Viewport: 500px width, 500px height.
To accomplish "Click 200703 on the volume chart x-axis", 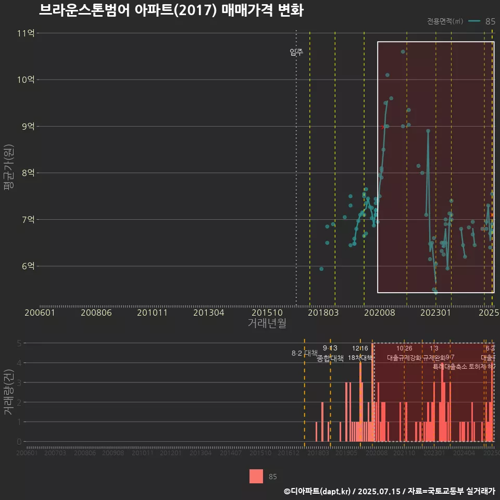I will [x=55, y=453].
